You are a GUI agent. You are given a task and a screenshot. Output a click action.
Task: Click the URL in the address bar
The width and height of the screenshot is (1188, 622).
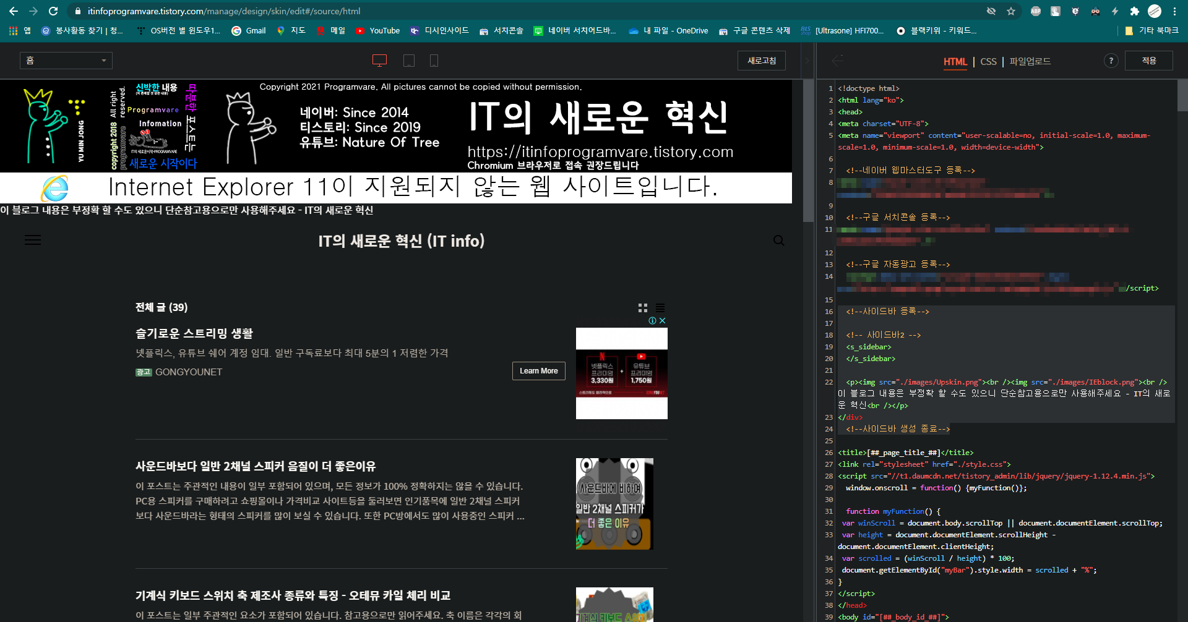(224, 11)
